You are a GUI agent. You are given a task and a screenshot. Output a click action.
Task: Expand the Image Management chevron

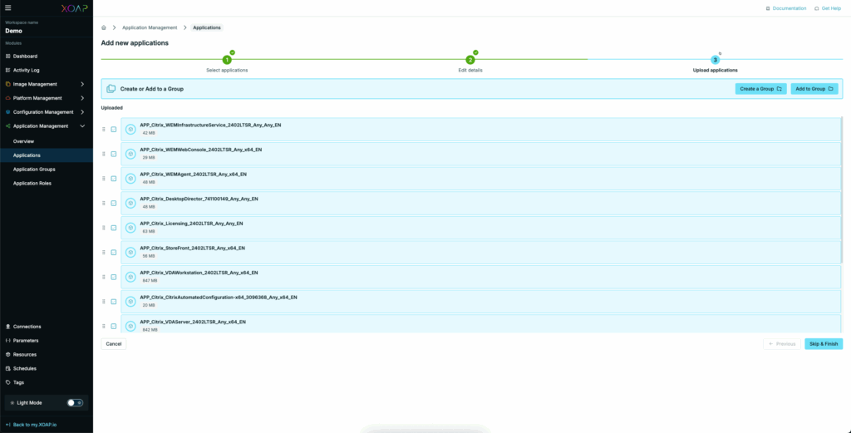click(82, 84)
